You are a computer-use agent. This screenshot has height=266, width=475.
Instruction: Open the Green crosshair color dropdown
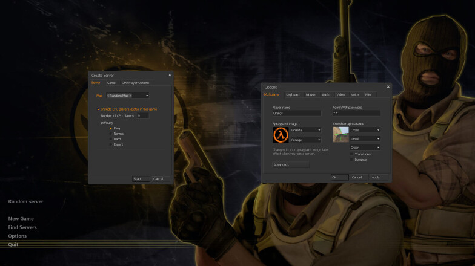365,148
